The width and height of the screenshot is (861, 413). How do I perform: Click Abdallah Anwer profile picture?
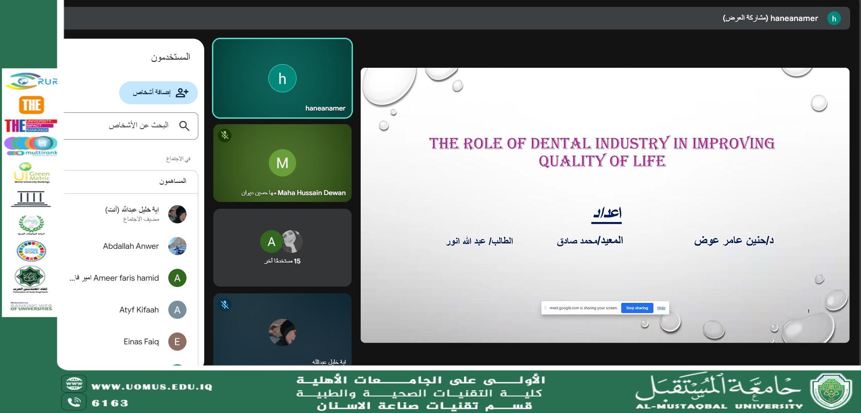click(x=177, y=246)
